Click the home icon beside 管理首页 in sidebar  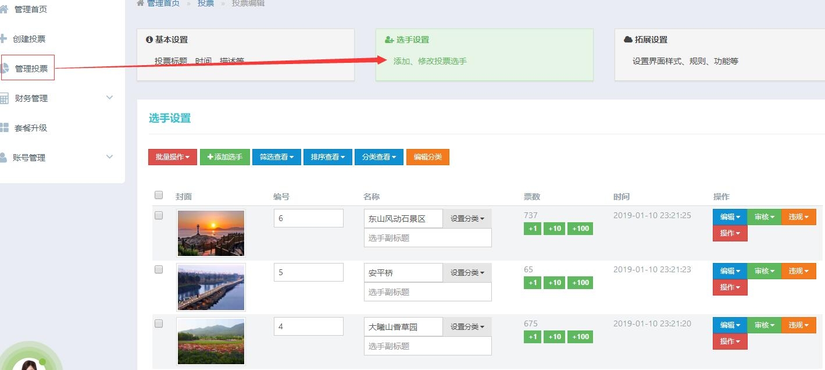coord(3,9)
